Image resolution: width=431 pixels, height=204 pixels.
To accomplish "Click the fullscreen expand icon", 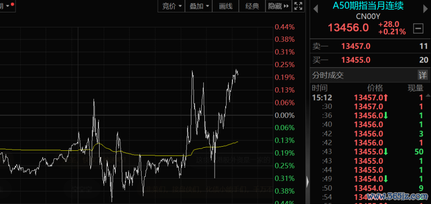I will tap(298, 6).
